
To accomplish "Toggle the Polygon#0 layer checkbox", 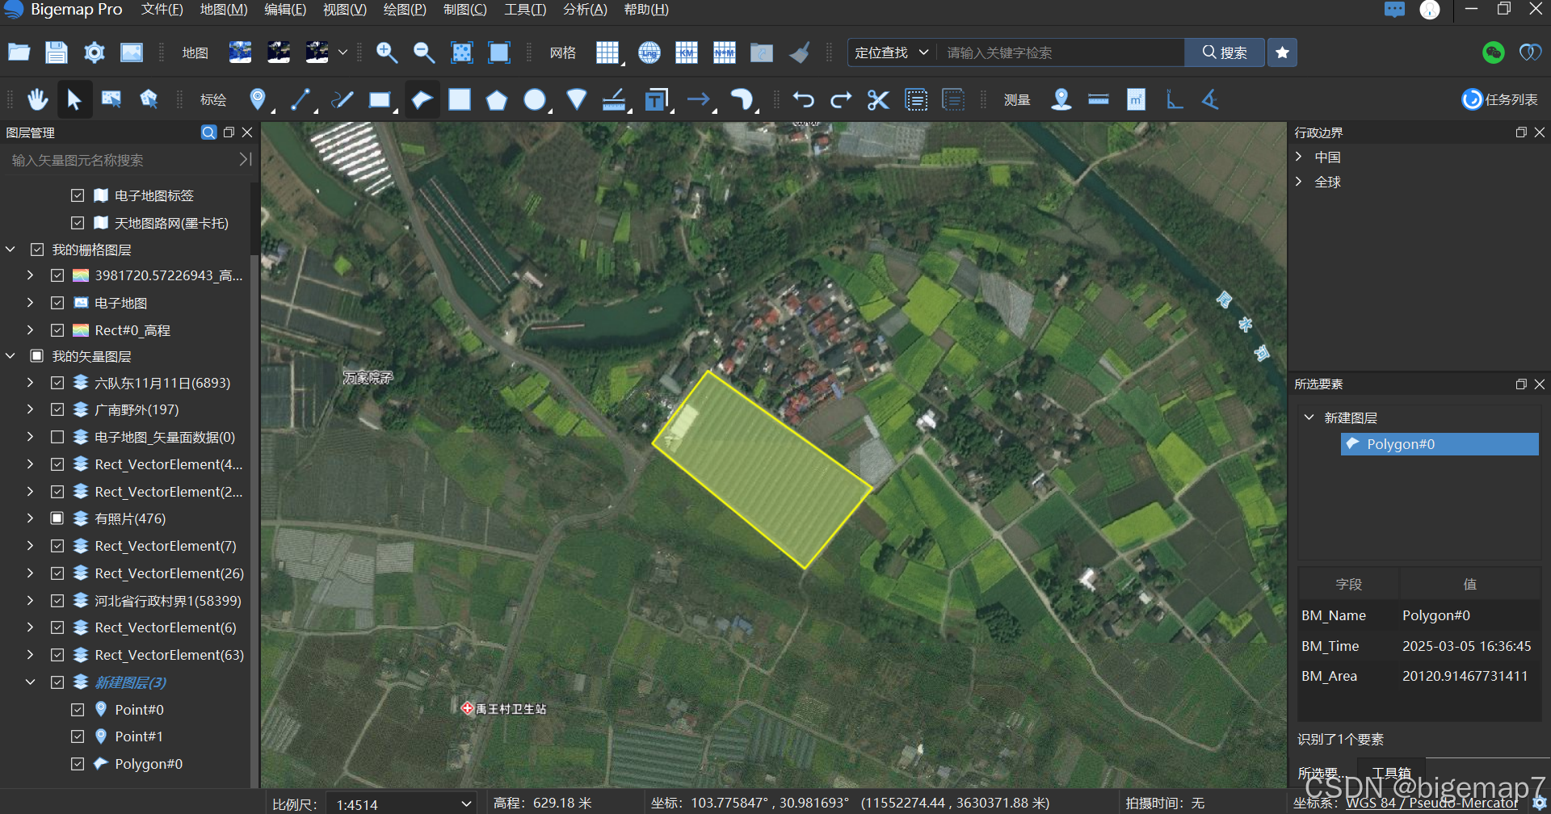I will pos(78,764).
